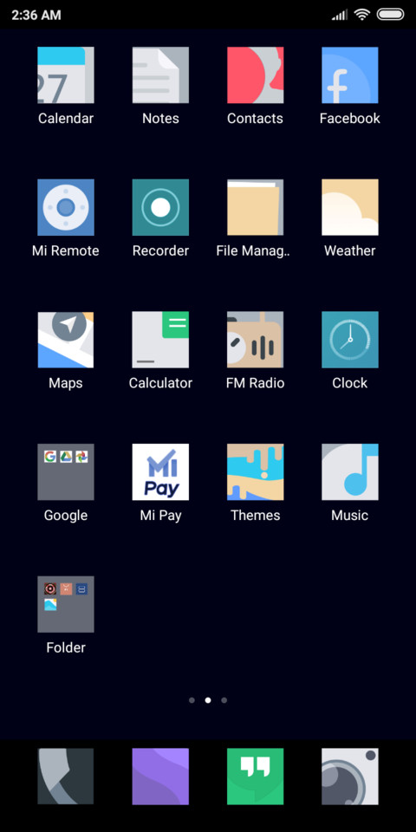
Task: Open the Phone dialer in the dock
Action: click(66, 777)
